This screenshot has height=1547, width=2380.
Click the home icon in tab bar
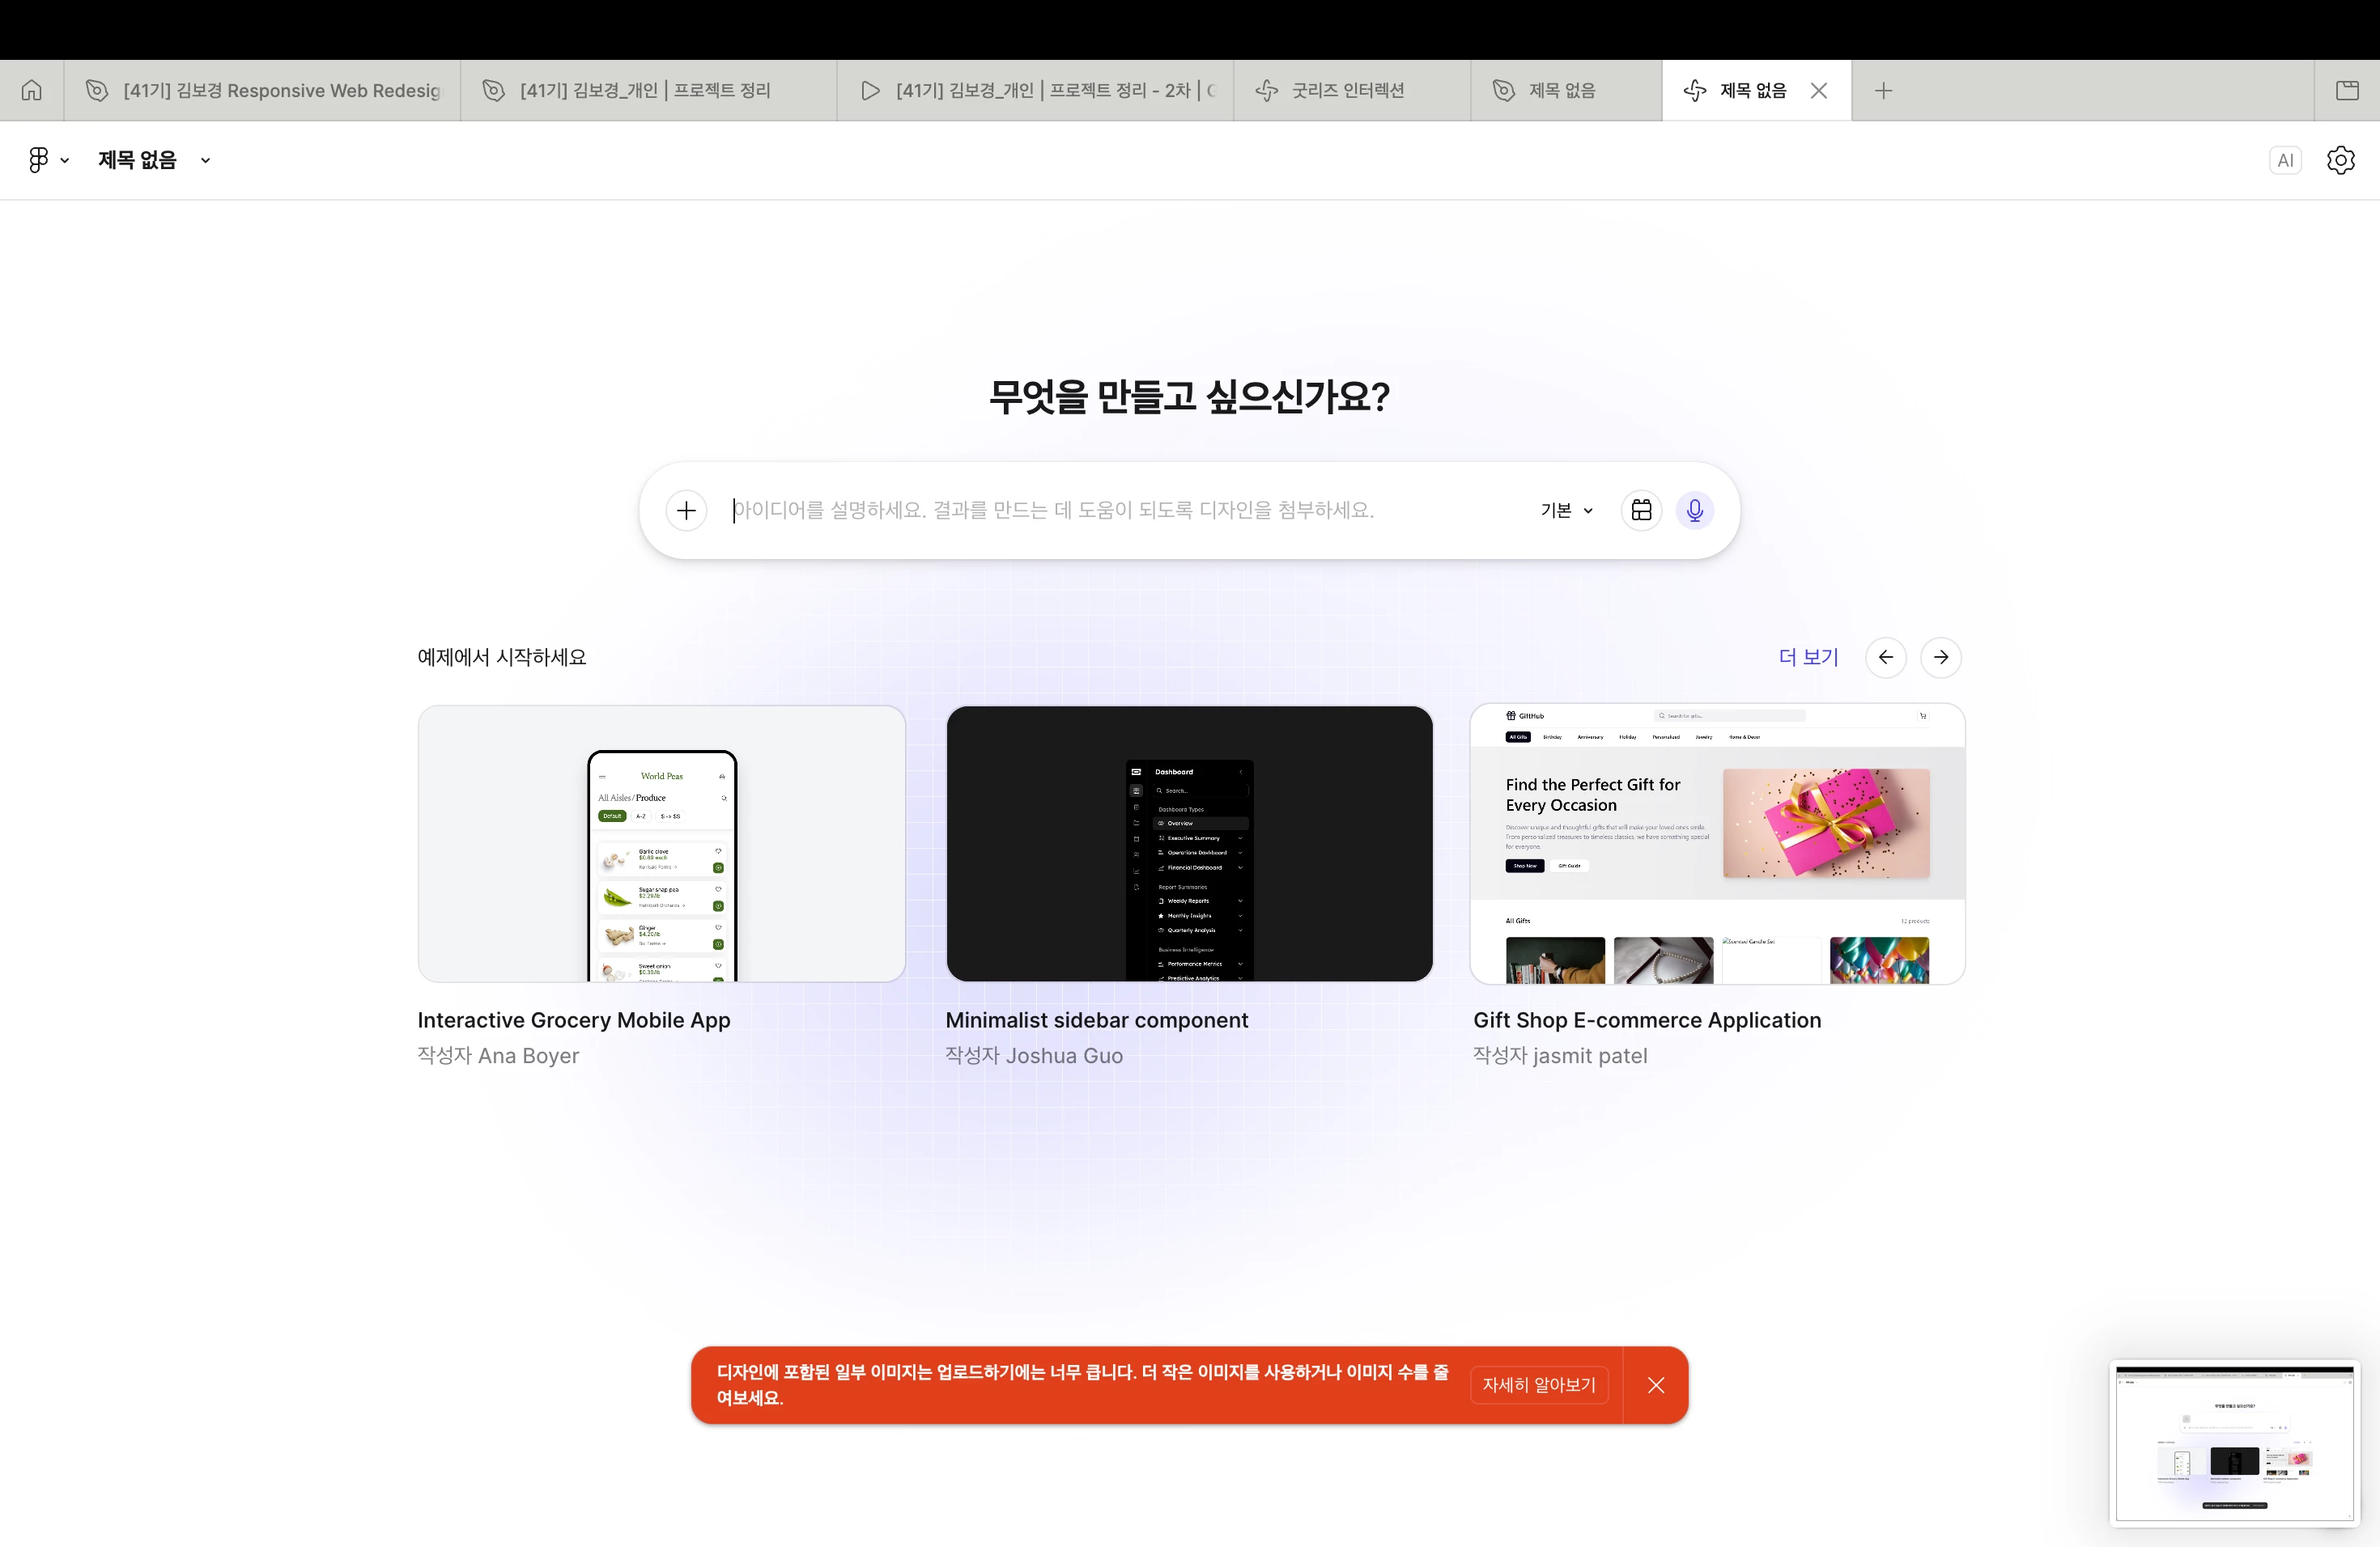[x=32, y=90]
